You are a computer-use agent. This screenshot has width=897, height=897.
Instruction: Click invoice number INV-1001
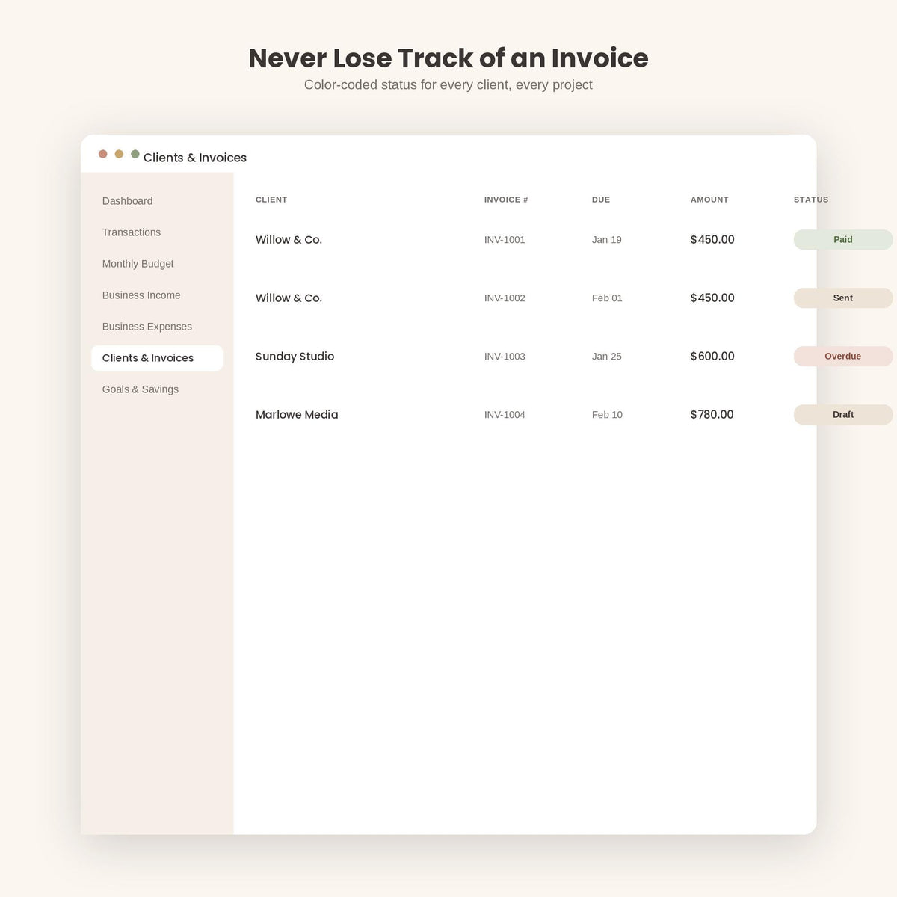click(x=505, y=240)
